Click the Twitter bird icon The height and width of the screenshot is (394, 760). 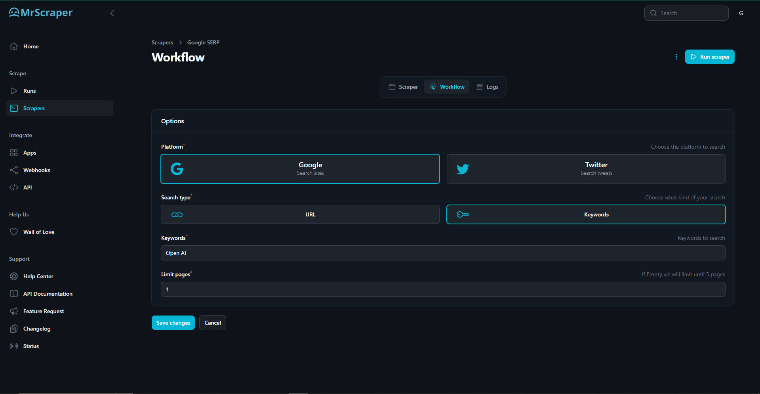coord(463,169)
